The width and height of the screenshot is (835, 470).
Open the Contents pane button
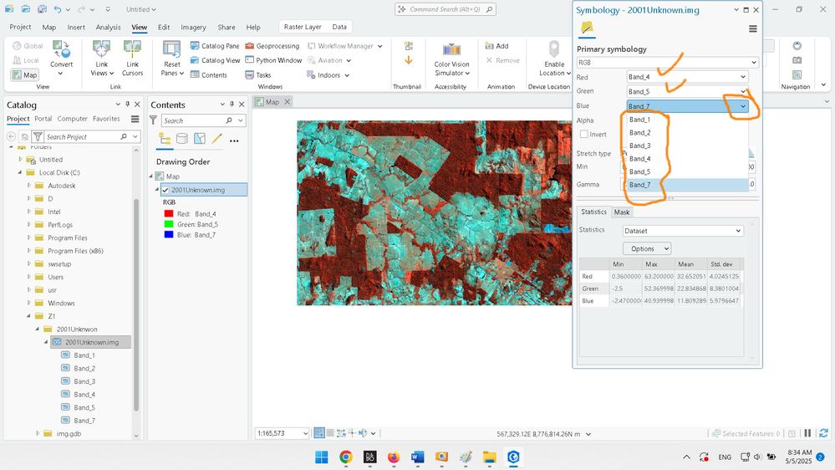click(x=209, y=75)
